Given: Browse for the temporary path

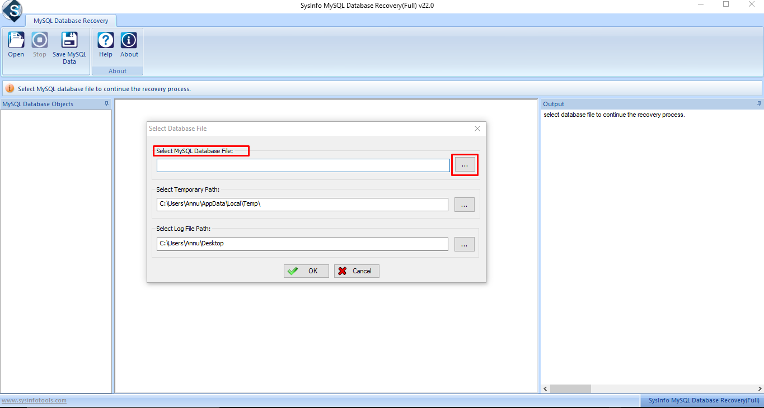Looking at the screenshot, I should (x=465, y=205).
